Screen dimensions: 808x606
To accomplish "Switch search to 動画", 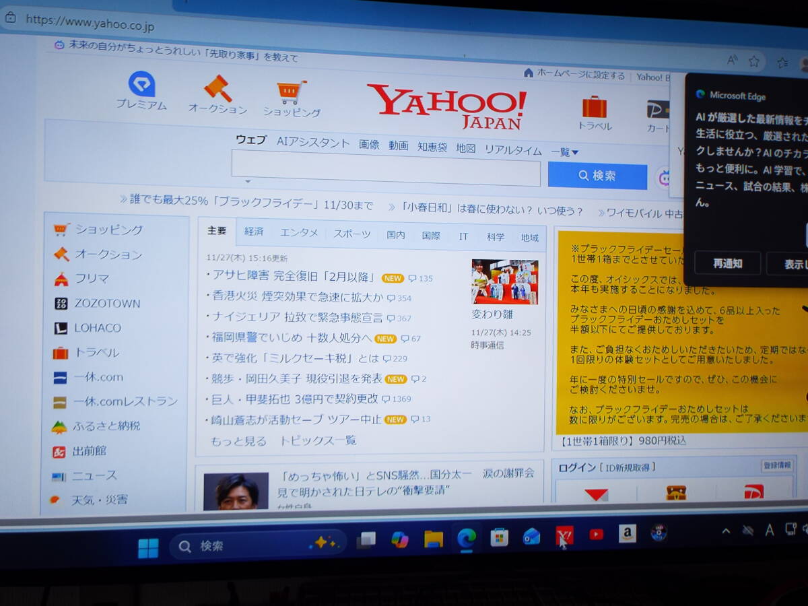I will click(399, 145).
